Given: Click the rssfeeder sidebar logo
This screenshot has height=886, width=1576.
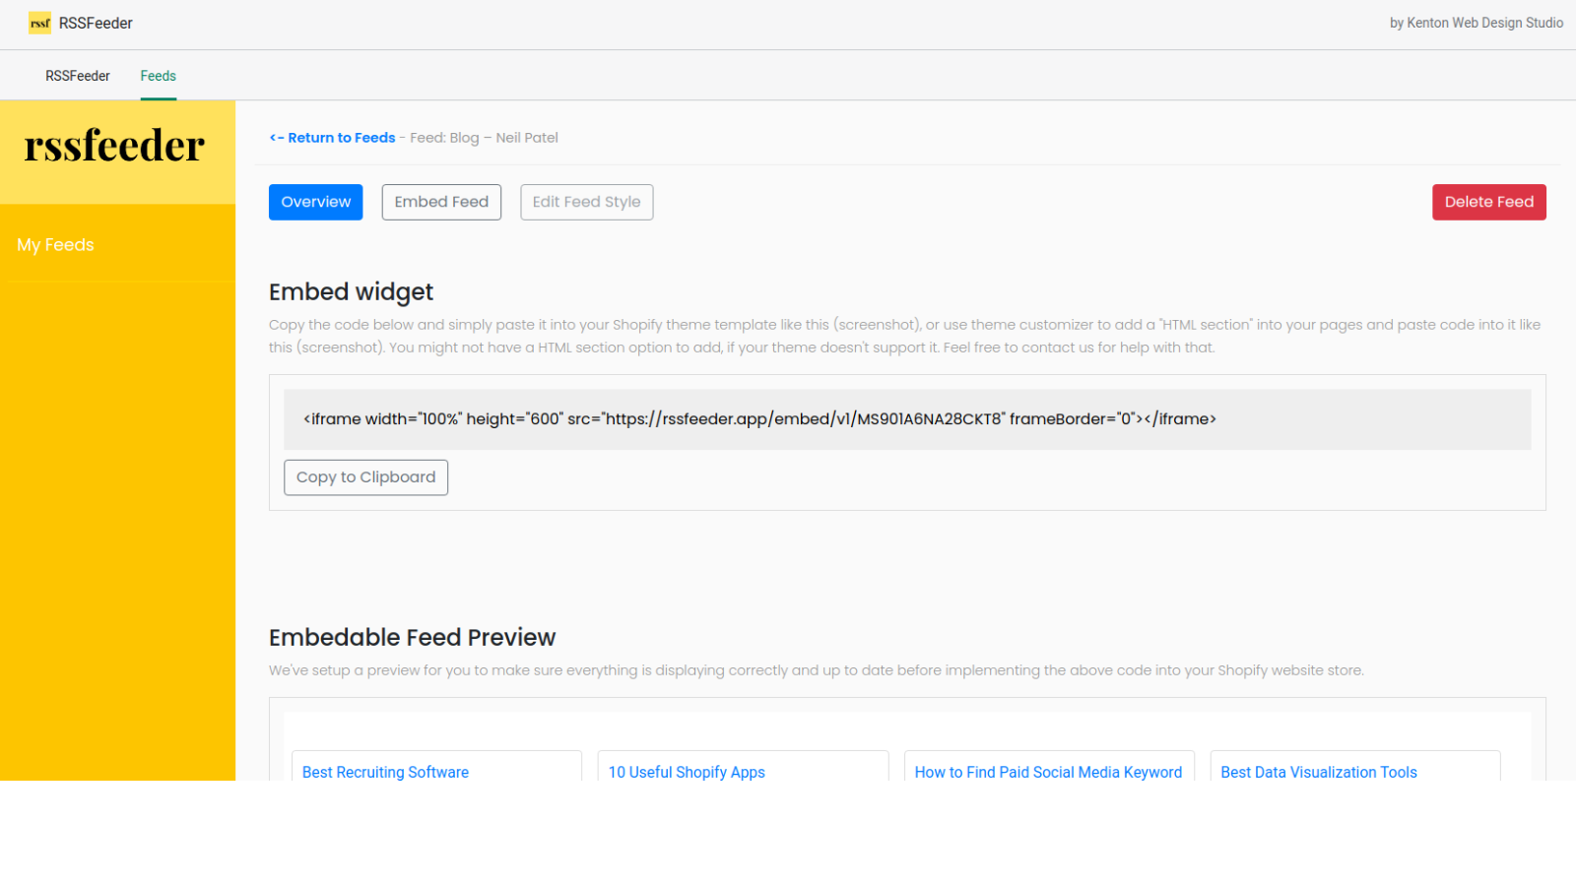Looking at the screenshot, I should [x=115, y=147].
